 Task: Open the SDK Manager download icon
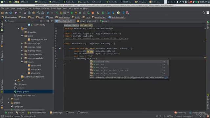point(113,13)
